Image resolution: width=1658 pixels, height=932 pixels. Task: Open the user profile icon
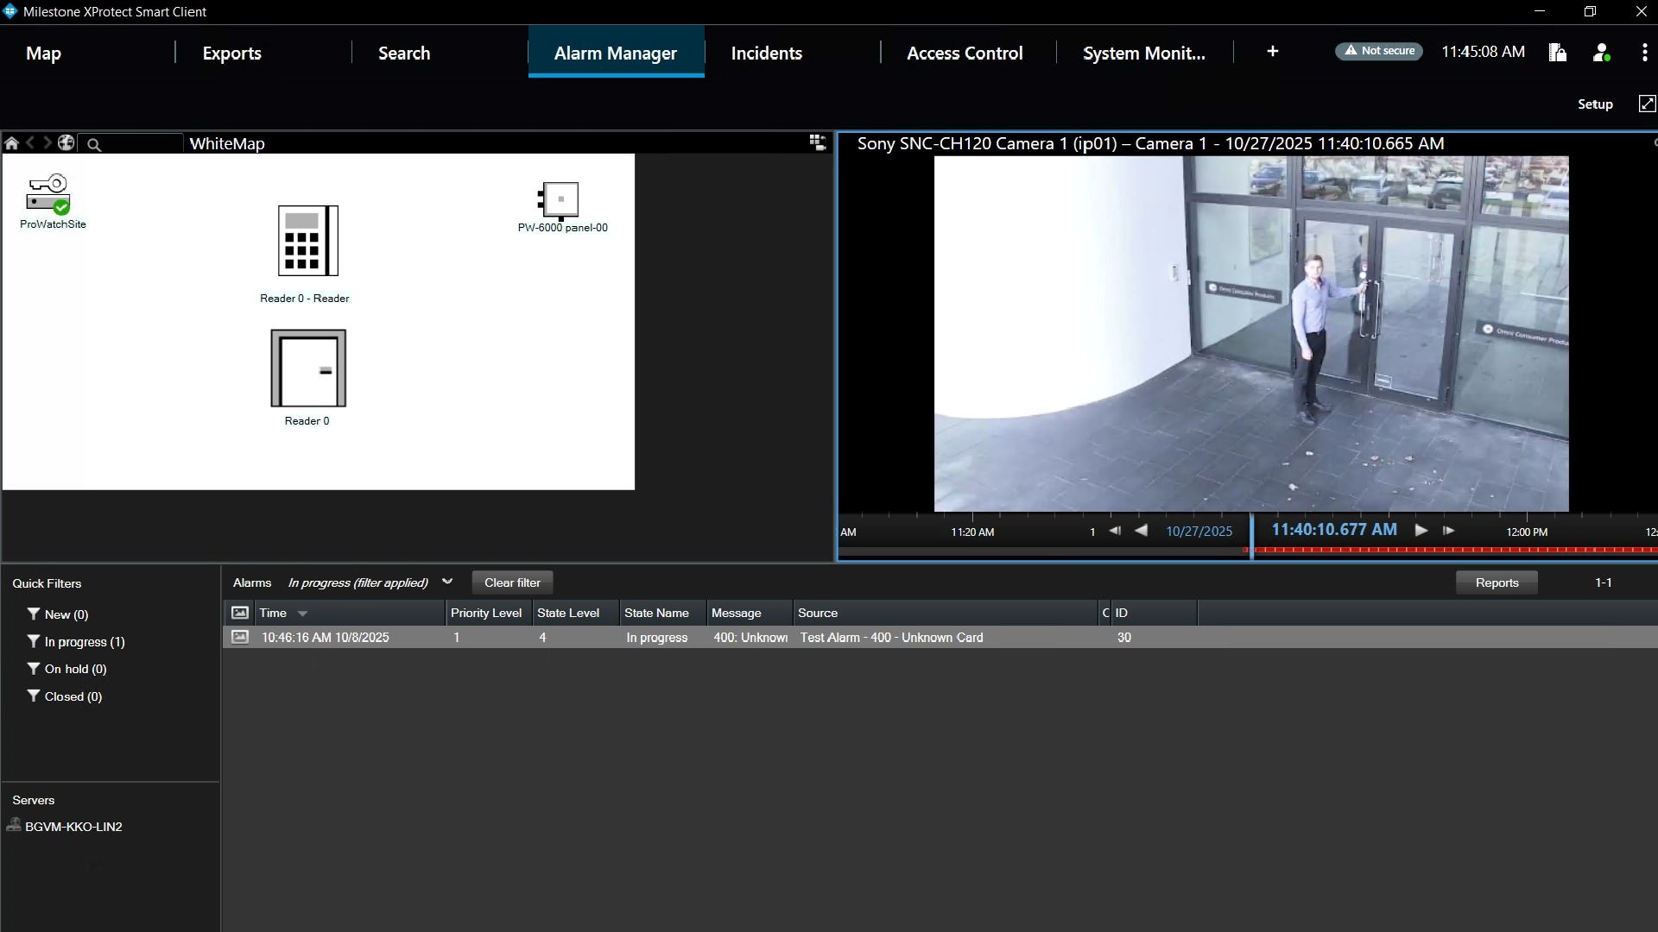pos(1601,53)
